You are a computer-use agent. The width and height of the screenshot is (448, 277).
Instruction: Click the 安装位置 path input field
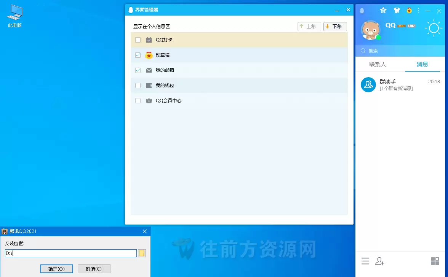pyautogui.click(x=71, y=253)
